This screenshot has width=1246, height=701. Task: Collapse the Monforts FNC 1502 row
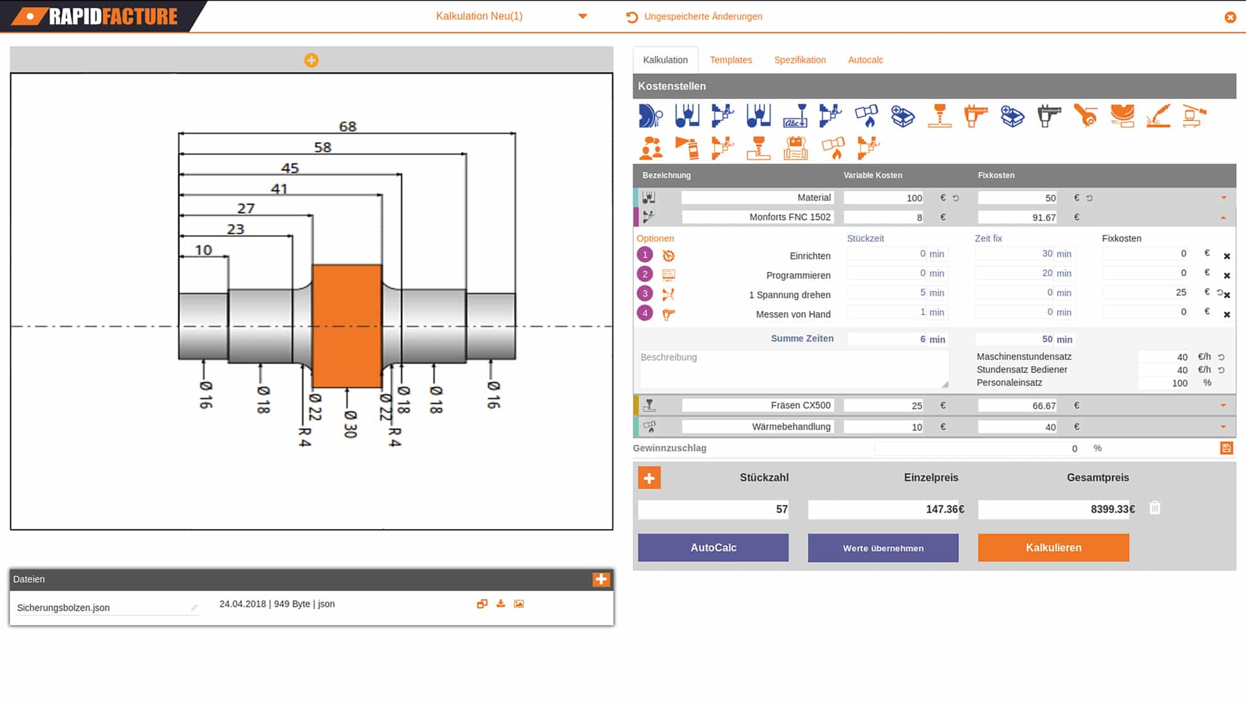[1223, 218]
